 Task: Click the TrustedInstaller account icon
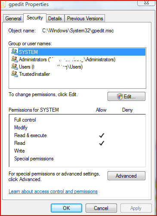coord(15,74)
